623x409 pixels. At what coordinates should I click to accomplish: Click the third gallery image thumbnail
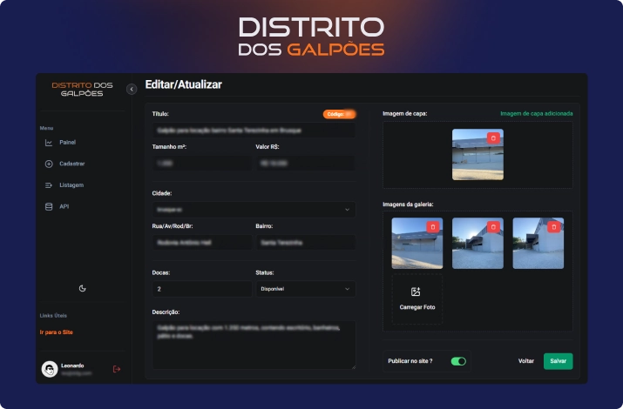(x=538, y=243)
